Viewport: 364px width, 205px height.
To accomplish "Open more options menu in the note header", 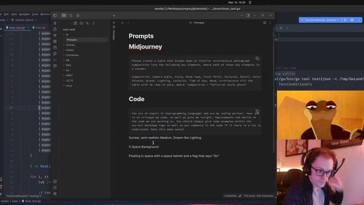I will tap(270, 23).
